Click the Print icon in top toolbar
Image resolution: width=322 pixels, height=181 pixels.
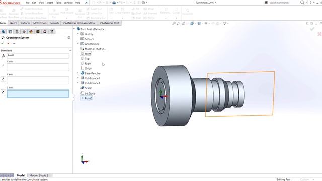[x=114, y=3]
